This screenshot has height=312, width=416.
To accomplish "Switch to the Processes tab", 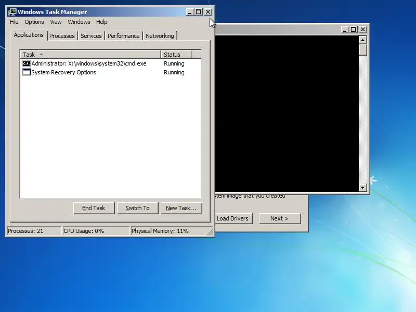I will point(62,36).
